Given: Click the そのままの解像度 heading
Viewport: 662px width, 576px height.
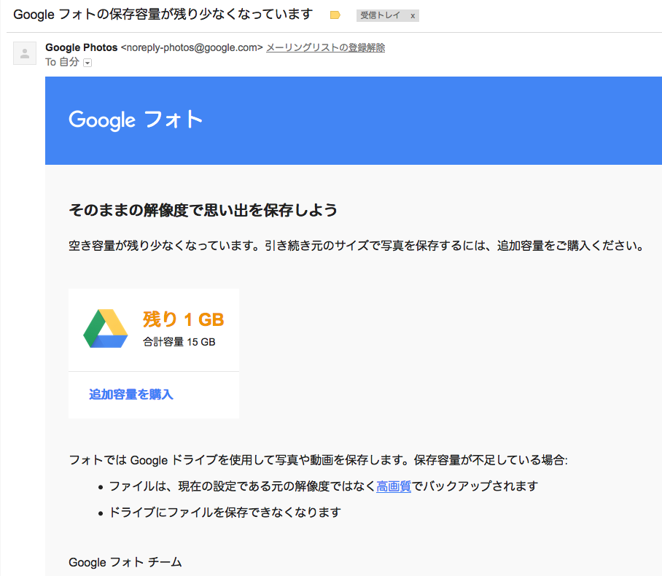Looking at the screenshot, I should click(203, 210).
